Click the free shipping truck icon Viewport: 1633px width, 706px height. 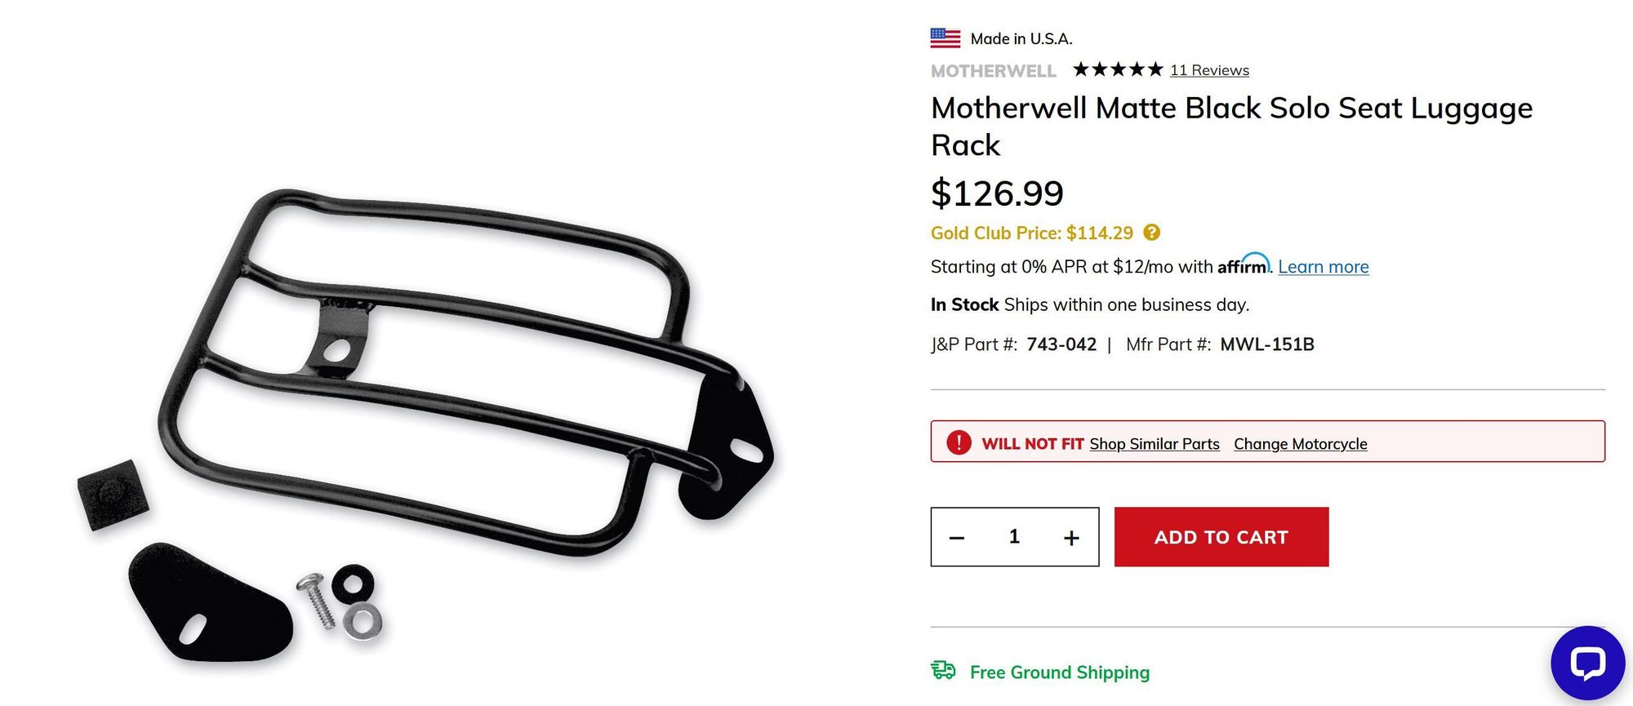click(943, 671)
